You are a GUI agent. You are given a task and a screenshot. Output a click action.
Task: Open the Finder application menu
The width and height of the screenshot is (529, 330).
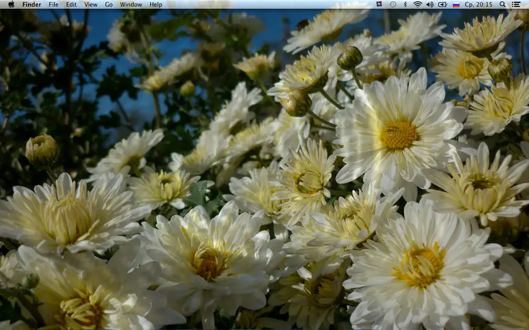(32, 5)
